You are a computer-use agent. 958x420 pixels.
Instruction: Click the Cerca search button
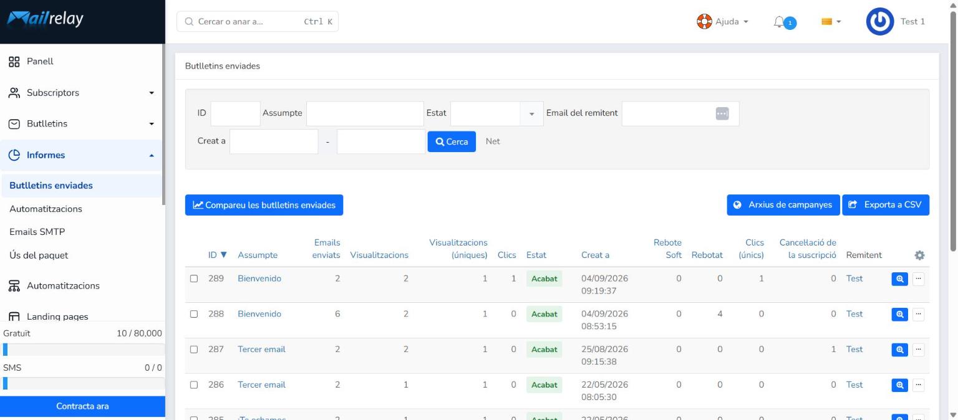[x=452, y=141]
